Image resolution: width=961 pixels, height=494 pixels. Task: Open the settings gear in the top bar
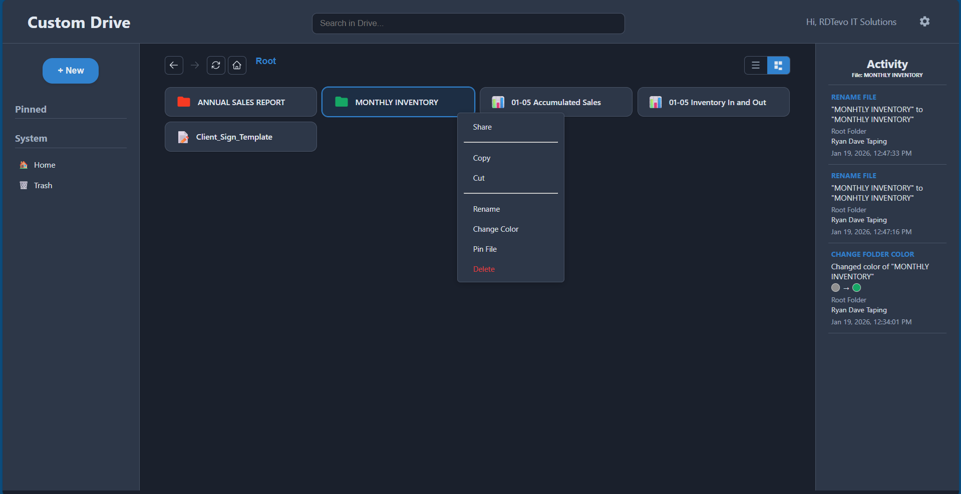pos(924,21)
